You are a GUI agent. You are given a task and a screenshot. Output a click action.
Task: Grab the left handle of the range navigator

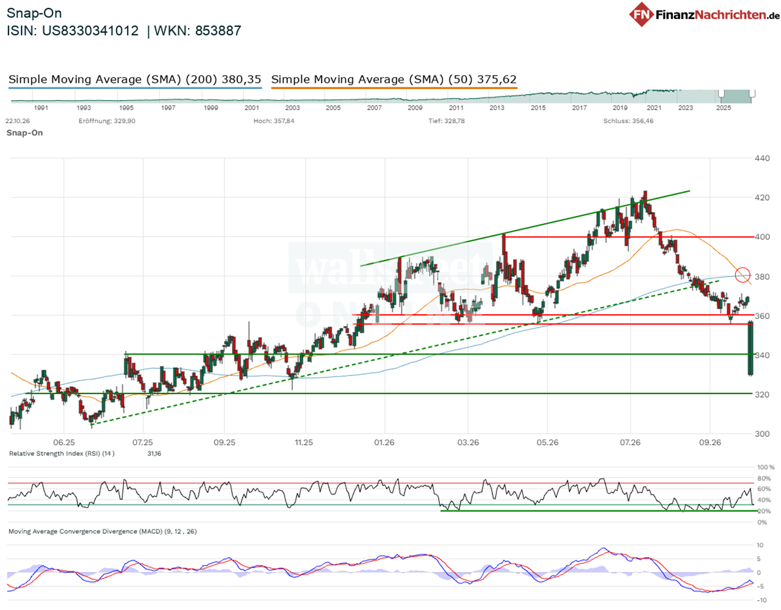pyautogui.click(x=721, y=94)
